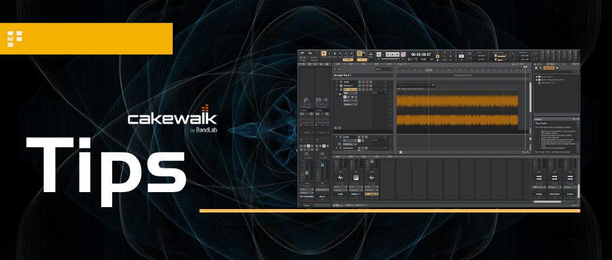Viewport: 612px width, 260px height.
Task: Switch to the Media tab in Browser
Action: point(539,64)
